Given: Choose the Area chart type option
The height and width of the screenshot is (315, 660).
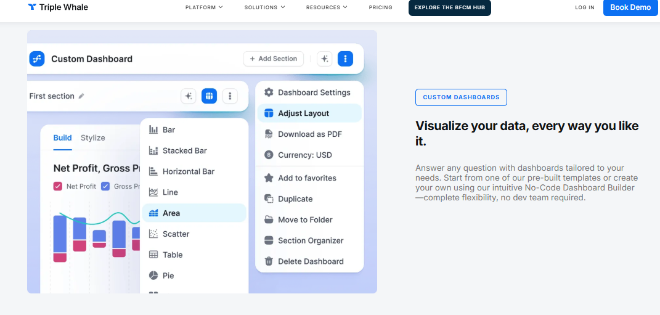Looking at the screenshot, I should [194, 213].
